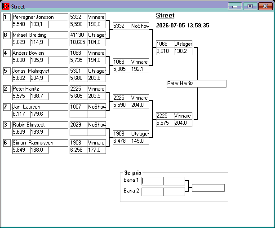Click round one time 5,598 cell
275x228 pixels.
(79, 24)
